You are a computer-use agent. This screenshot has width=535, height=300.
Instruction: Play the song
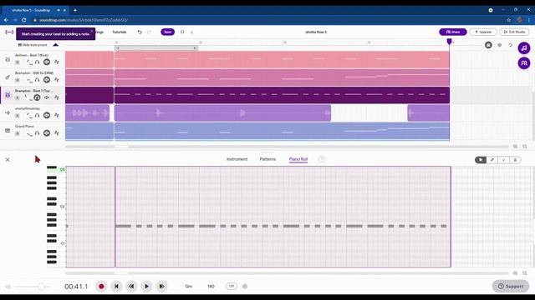(x=147, y=287)
